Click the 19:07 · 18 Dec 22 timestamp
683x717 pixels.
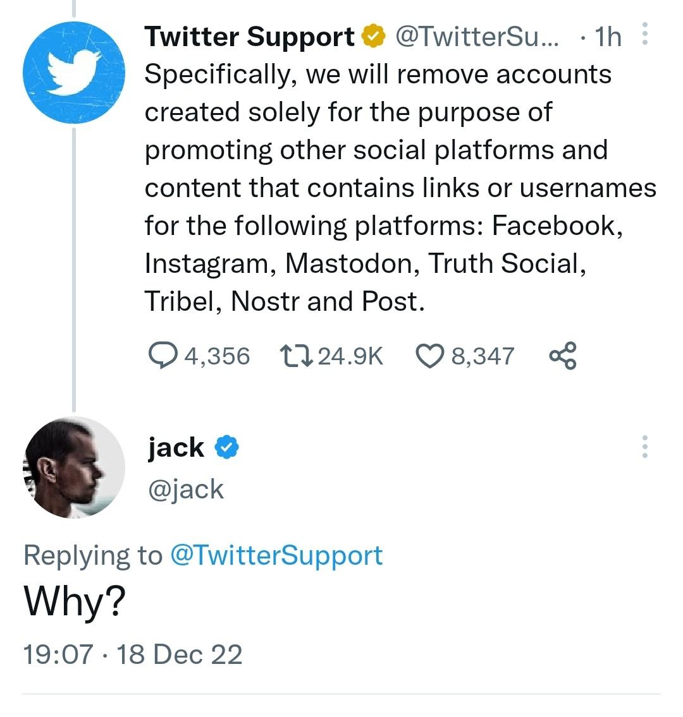coord(133,654)
